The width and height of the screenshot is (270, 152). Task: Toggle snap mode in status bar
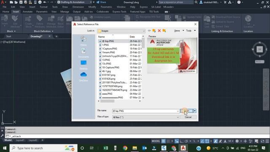pyautogui.click(x=168, y=141)
